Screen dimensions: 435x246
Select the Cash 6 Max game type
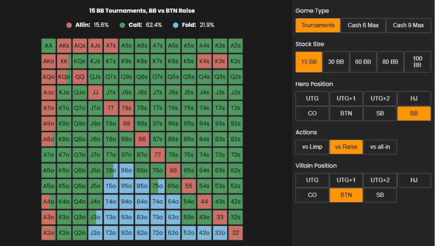[x=363, y=25]
